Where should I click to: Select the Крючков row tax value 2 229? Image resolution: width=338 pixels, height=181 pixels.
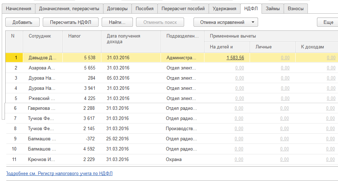click(x=89, y=160)
